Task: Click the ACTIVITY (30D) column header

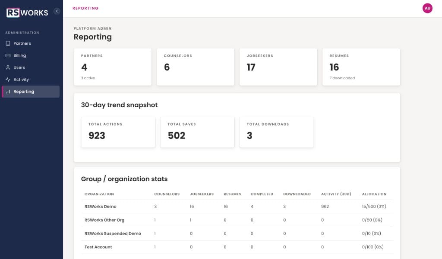Action: [x=336, y=194]
